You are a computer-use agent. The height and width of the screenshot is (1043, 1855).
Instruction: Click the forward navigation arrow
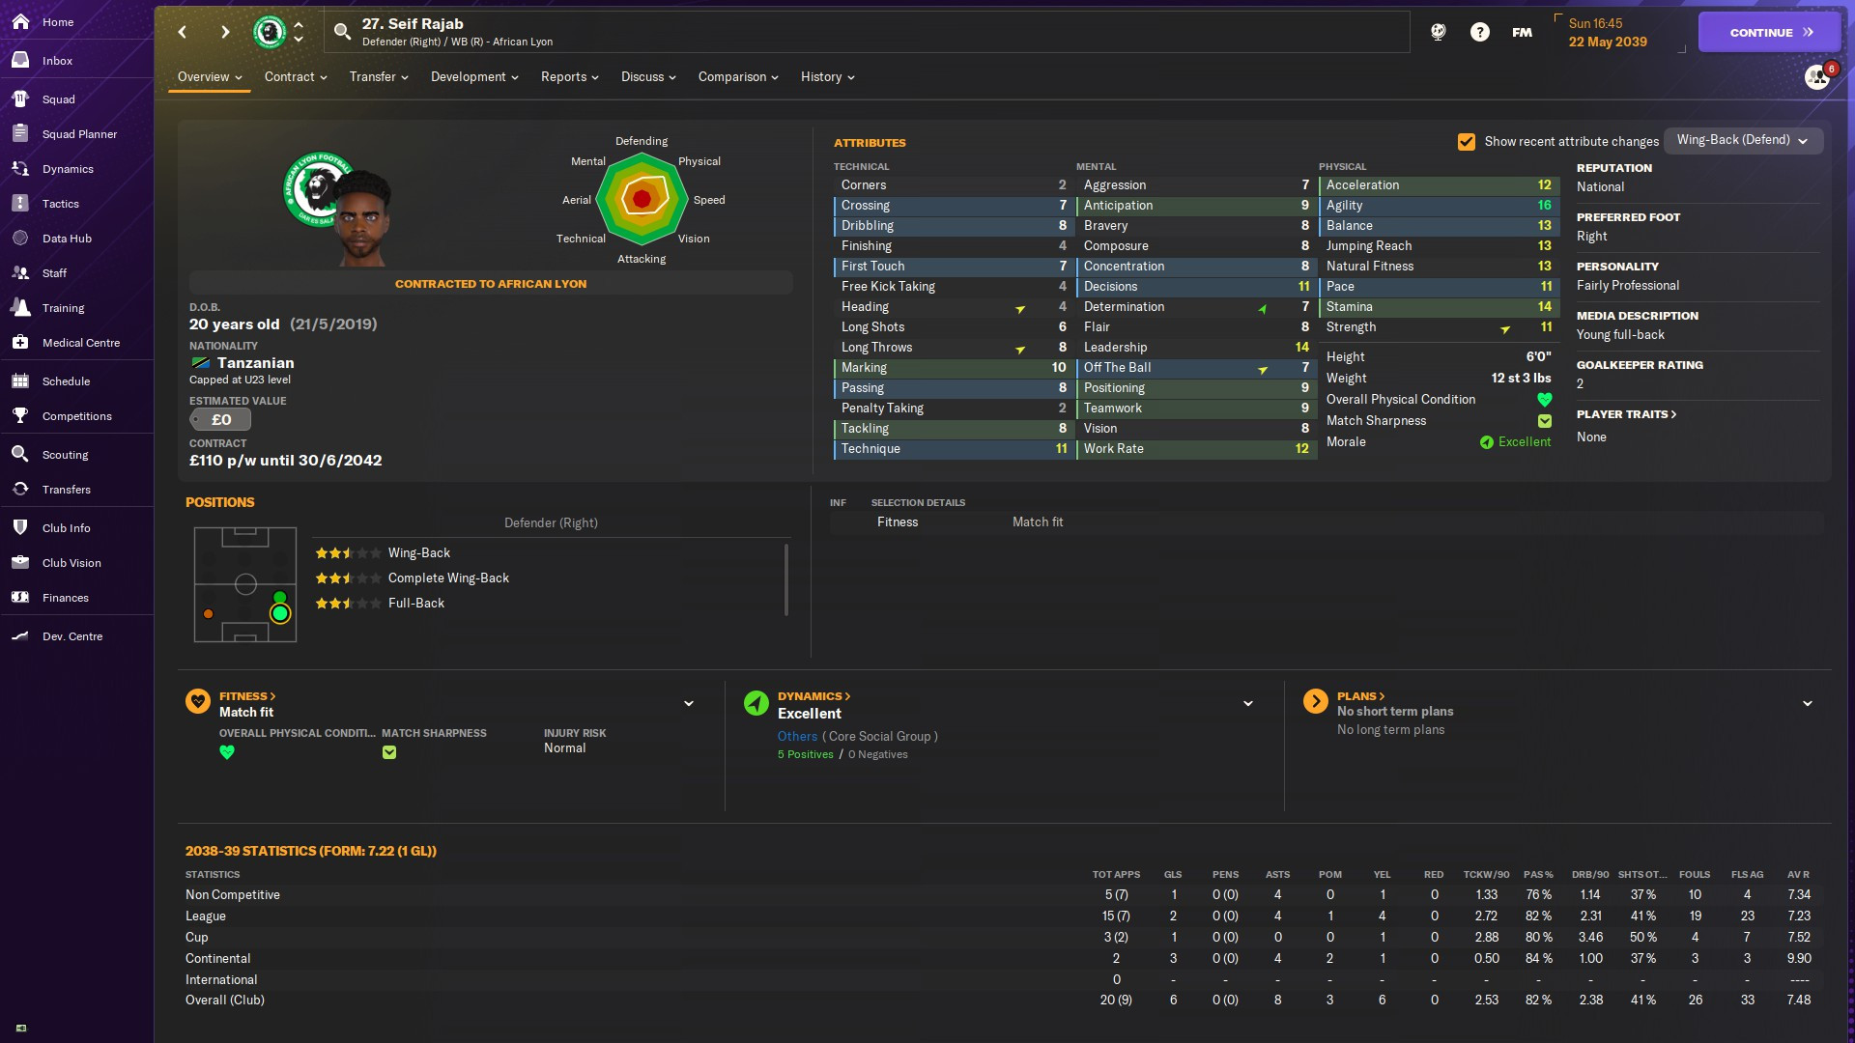[x=225, y=32]
